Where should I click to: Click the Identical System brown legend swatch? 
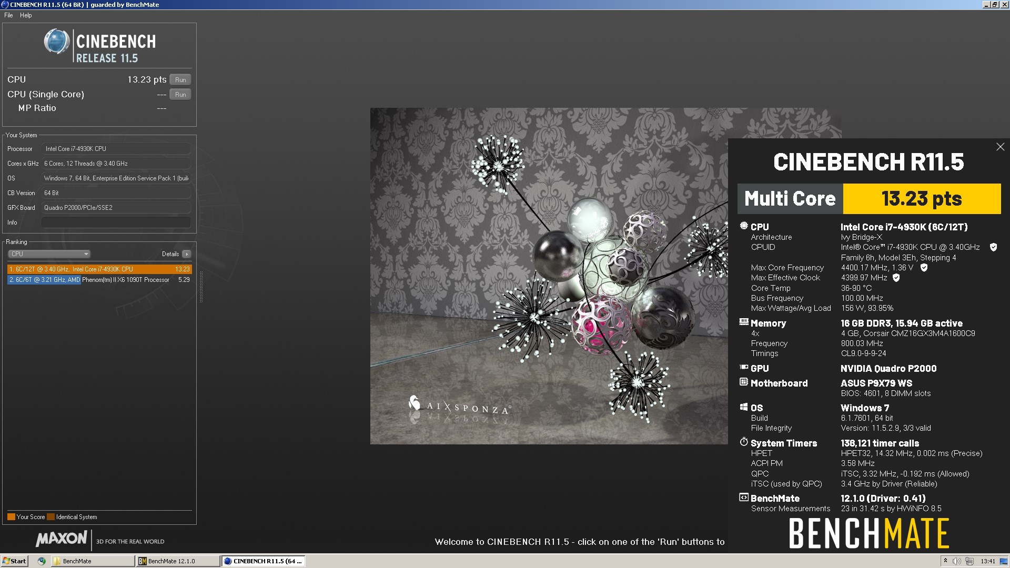[x=50, y=517]
